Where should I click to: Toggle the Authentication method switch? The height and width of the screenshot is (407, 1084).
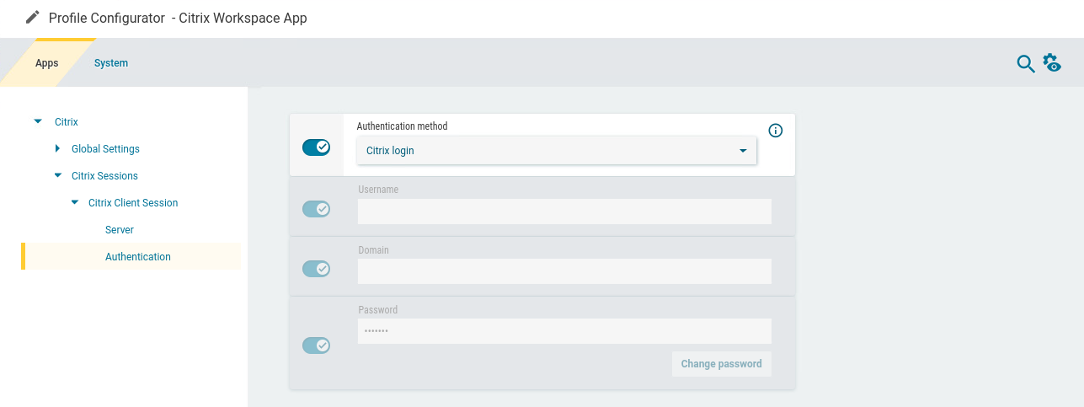click(x=316, y=147)
